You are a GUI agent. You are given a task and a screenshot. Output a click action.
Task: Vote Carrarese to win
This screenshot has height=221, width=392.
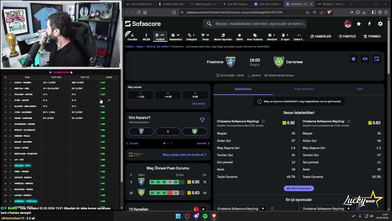(194, 131)
